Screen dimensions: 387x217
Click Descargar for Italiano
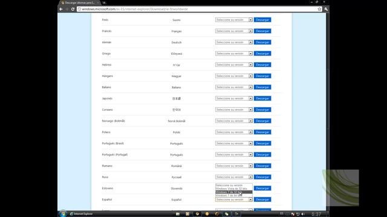point(262,87)
